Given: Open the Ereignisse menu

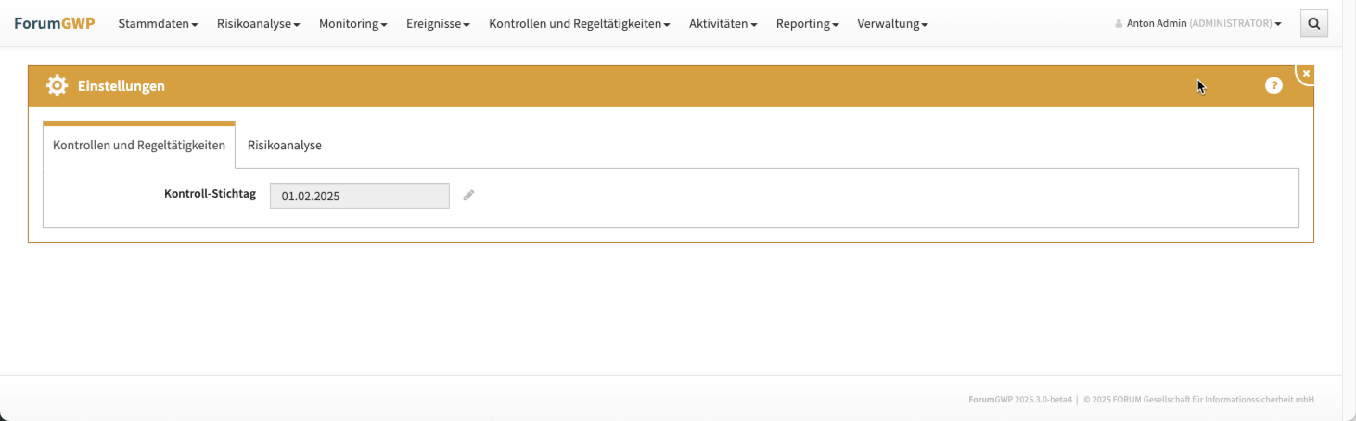Looking at the screenshot, I should 437,24.
